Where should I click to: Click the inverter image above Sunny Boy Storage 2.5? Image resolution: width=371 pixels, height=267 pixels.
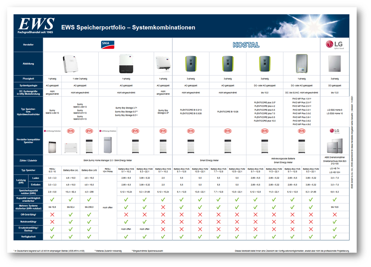[x=163, y=63]
